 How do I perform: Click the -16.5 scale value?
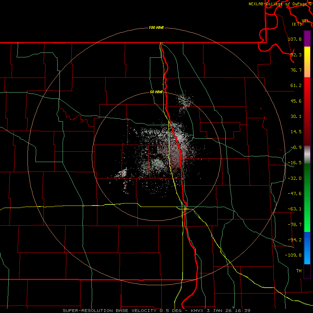pyautogui.click(x=295, y=163)
